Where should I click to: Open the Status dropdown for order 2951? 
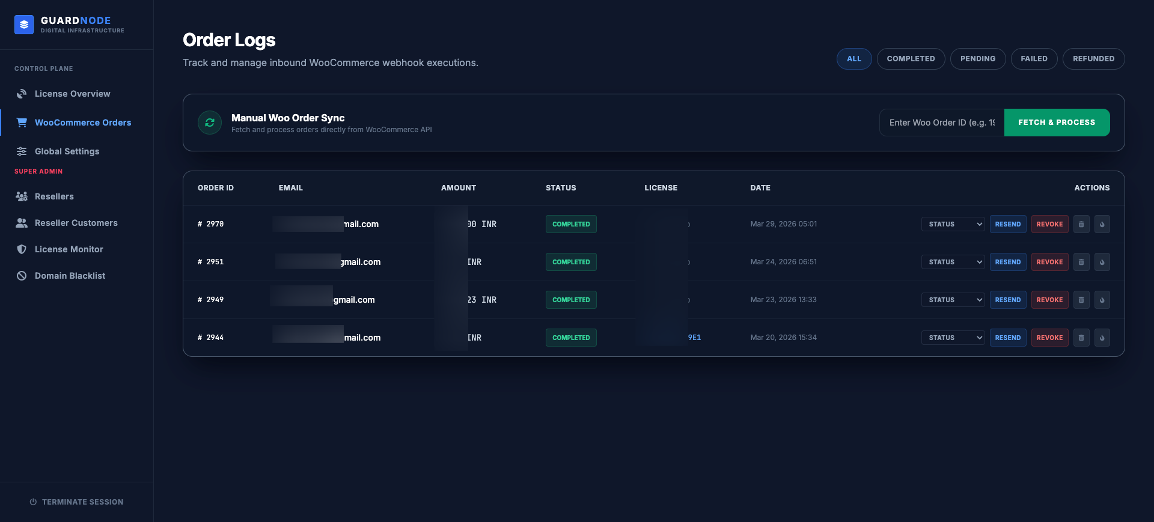(x=953, y=262)
